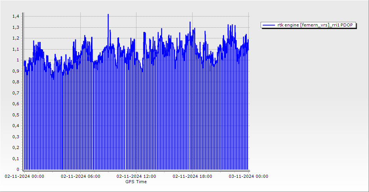The image size is (369, 192).
Task: Click the GPS Time axis title
Action: point(136,182)
